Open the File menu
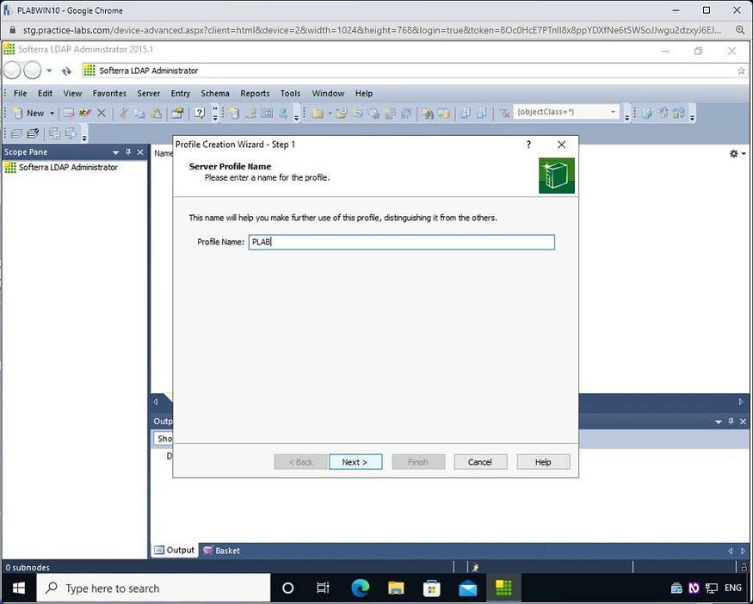This screenshot has height=604, width=753. click(20, 93)
